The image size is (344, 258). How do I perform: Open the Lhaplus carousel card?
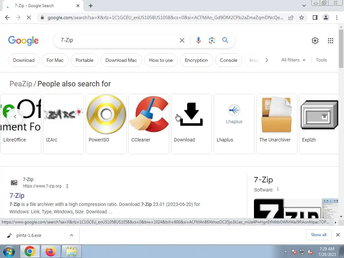coord(234,124)
